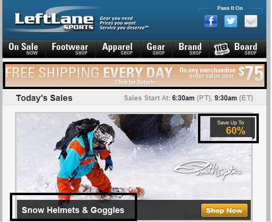272x222 pixels.
Task: Share via the Twitter bird icon
Action: click(231, 21)
